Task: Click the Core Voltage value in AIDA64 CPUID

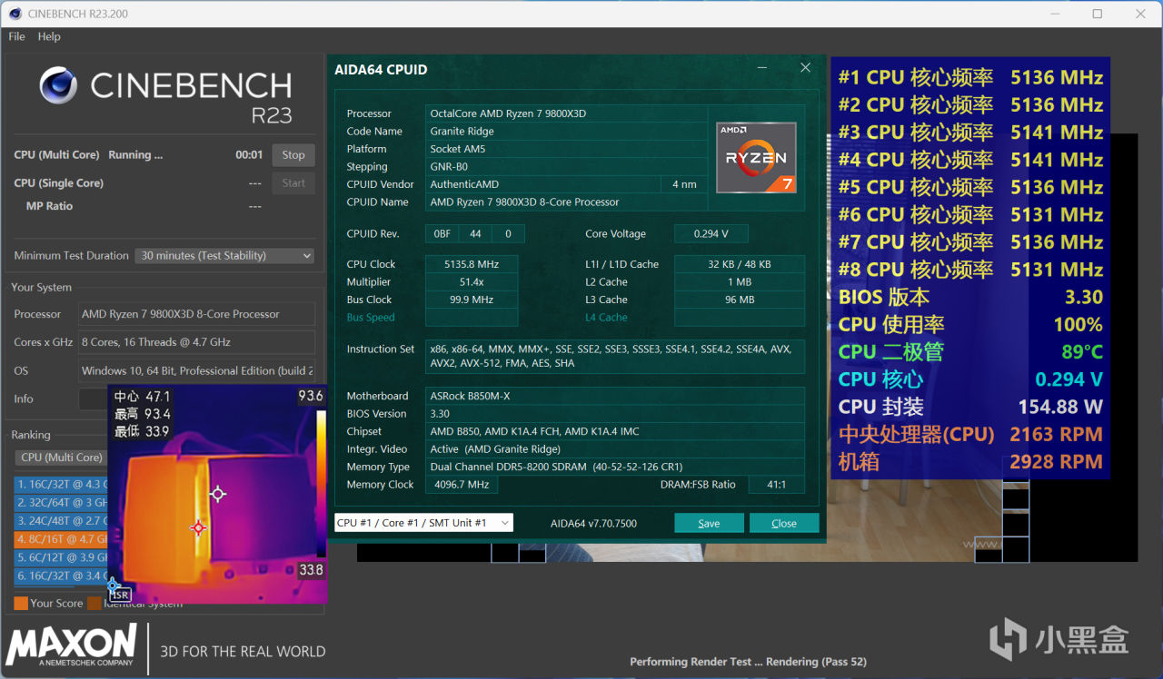Action: pos(711,234)
